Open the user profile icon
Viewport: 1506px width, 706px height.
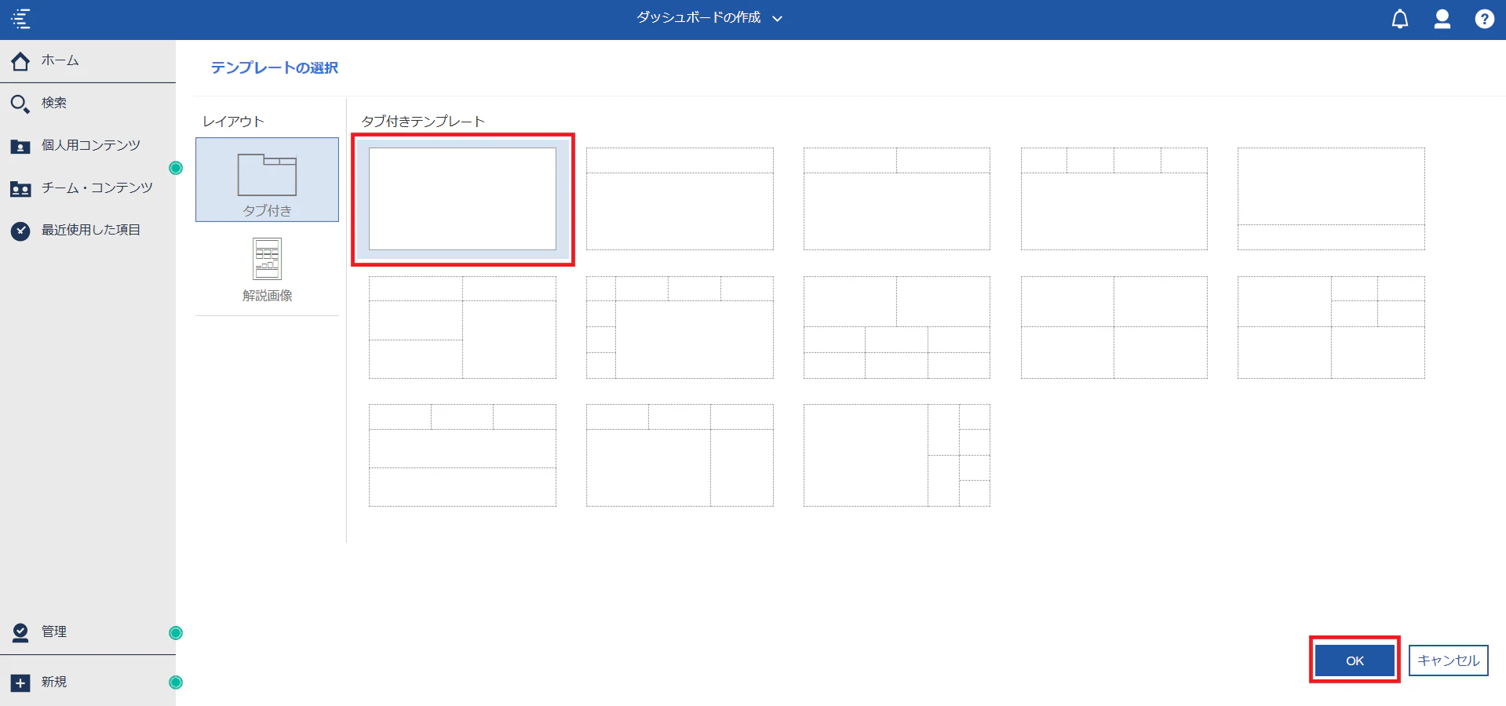tap(1442, 19)
